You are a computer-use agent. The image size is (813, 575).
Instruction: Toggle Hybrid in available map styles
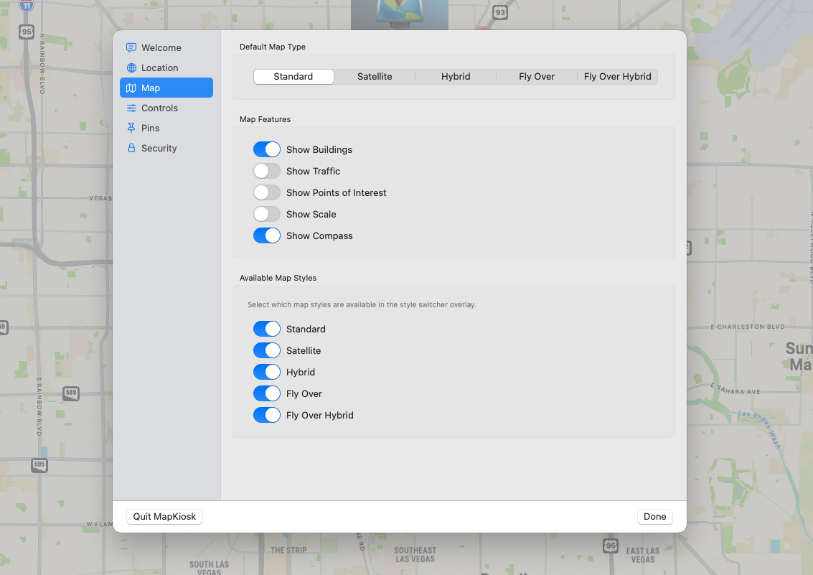[x=266, y=372]
